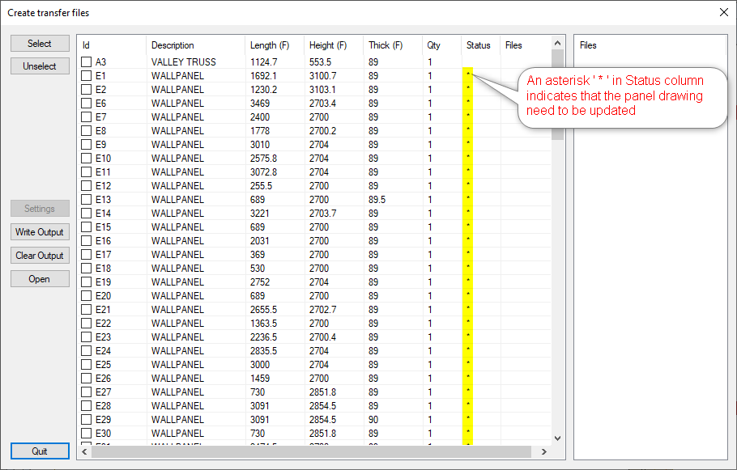Image resolution: width=737 pixels, height=470 pixels.
Task: Click the vertical scrollbar down arrow
Action: click(x=557, y=438)
